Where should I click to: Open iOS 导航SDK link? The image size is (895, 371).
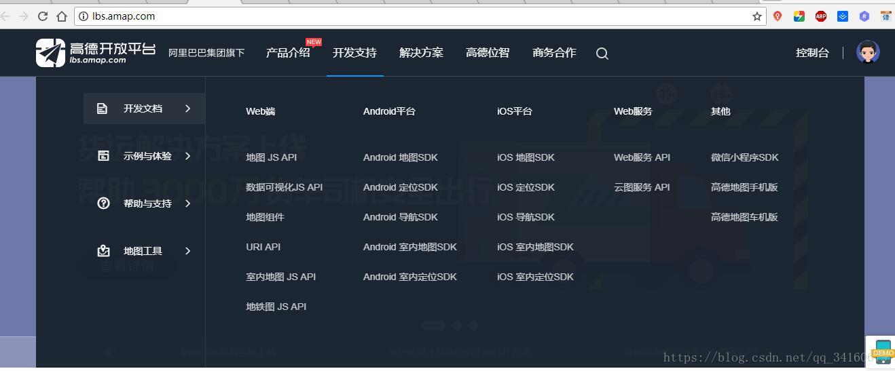pos(526,217)
